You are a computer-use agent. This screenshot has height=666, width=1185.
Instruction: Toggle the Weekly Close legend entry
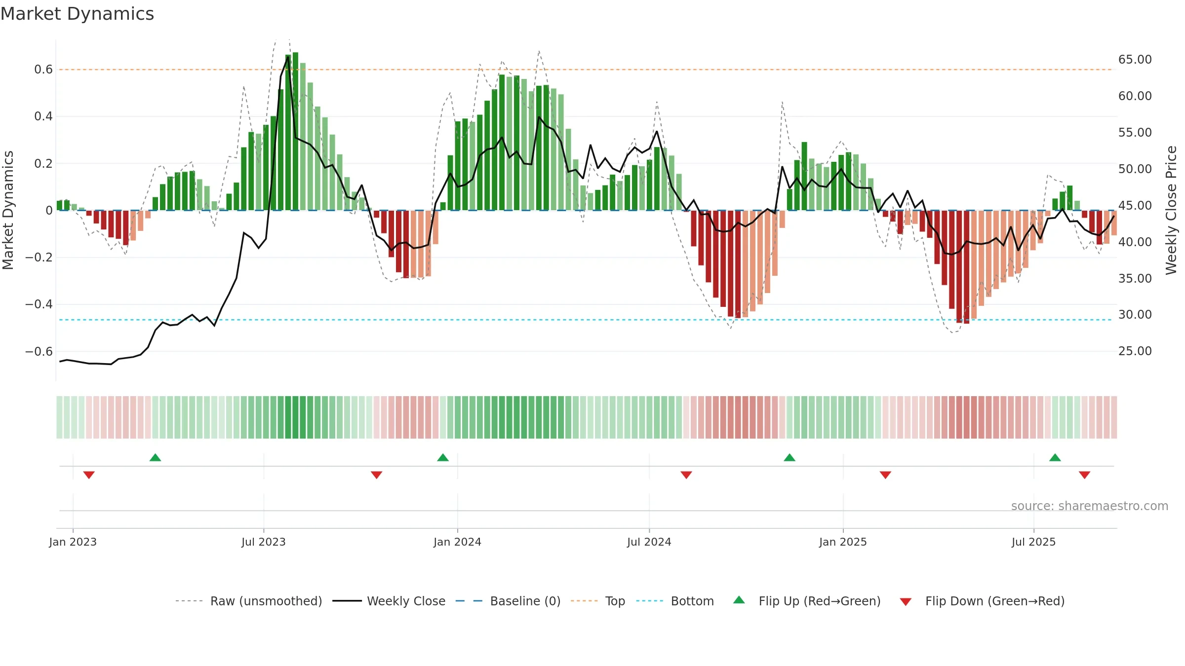point(389,601)
